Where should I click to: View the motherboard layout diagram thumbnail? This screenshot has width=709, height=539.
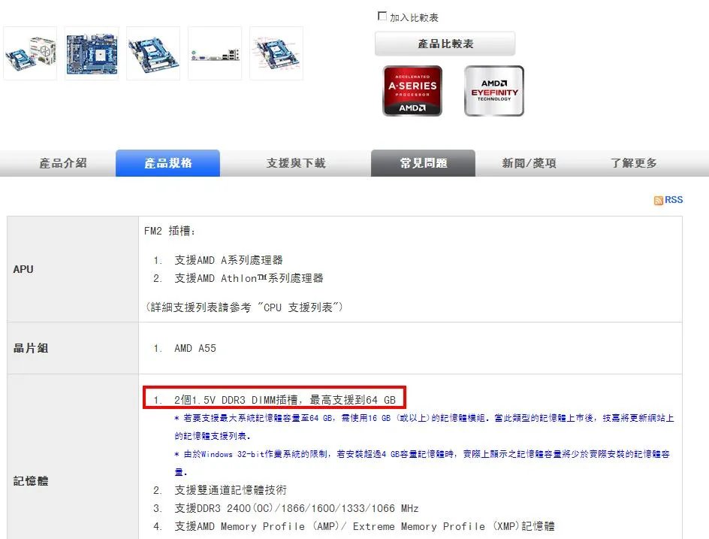point(276,53)
